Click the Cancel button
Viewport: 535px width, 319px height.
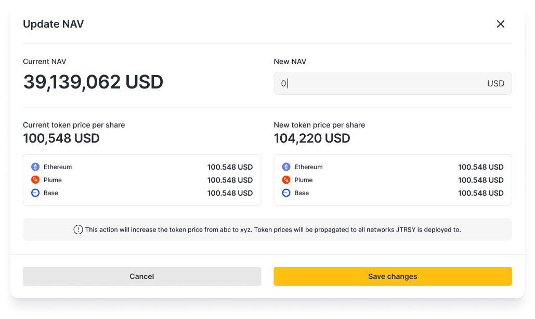141,276
